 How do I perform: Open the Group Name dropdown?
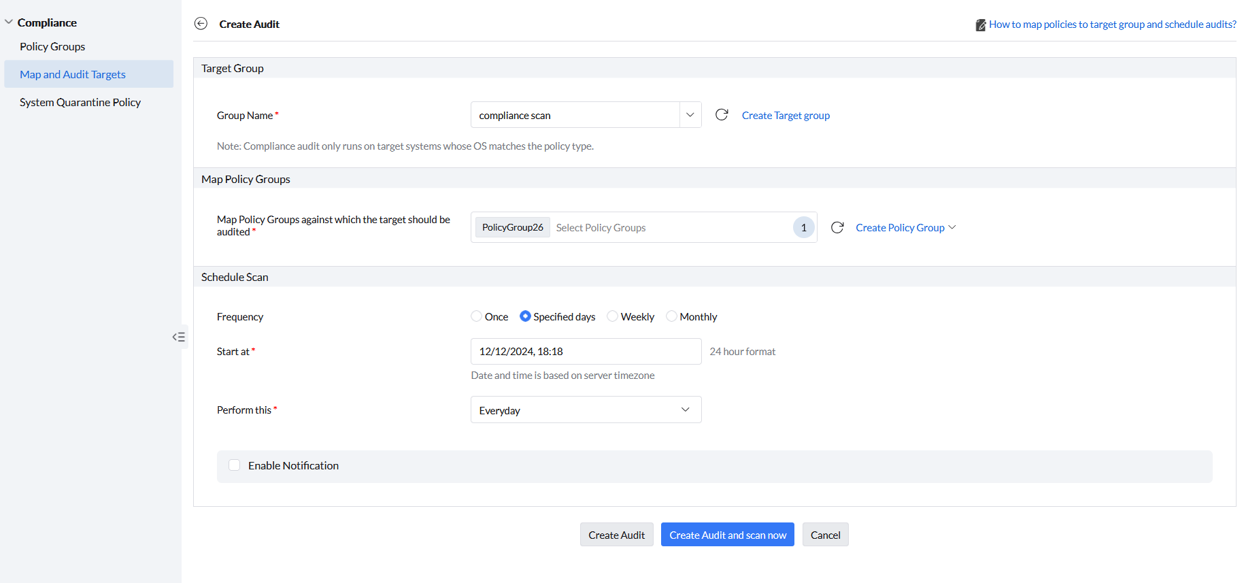[690, 115]
